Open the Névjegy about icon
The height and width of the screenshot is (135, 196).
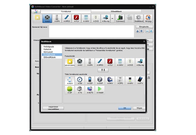point(148,18)
